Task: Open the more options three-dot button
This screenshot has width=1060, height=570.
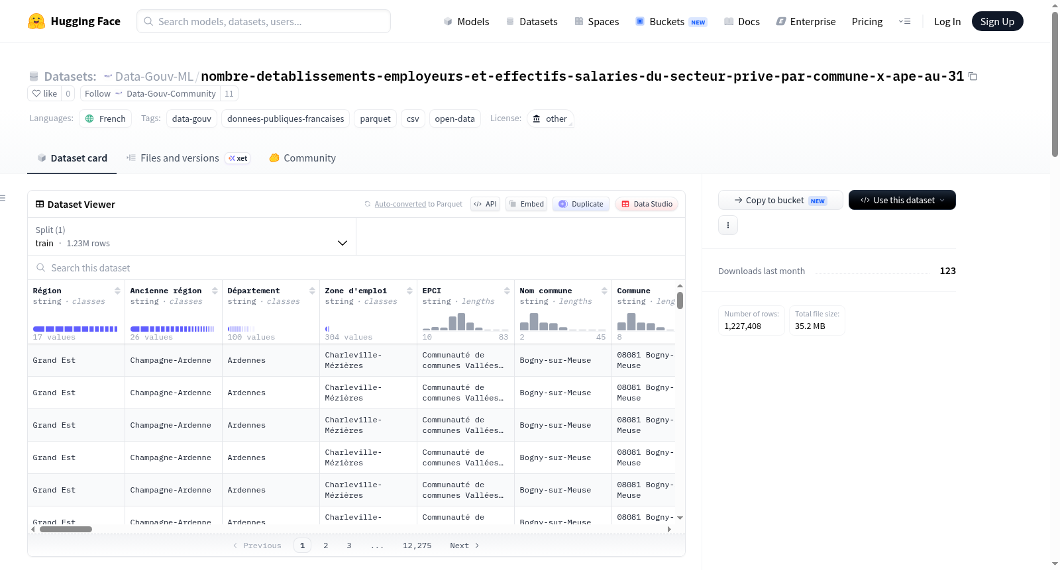Action: [x=728, y=225]
